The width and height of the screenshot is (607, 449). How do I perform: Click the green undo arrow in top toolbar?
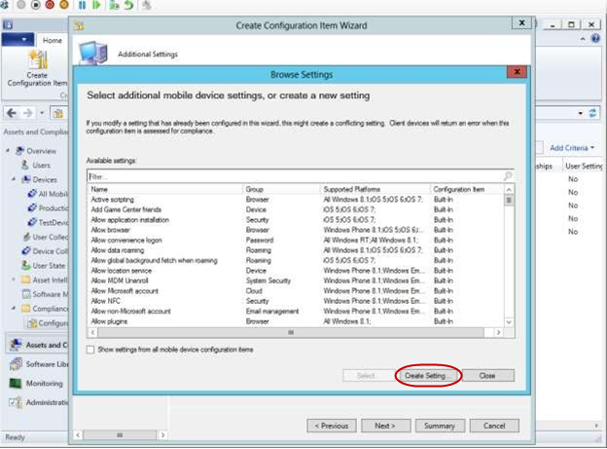coord(127,6)
